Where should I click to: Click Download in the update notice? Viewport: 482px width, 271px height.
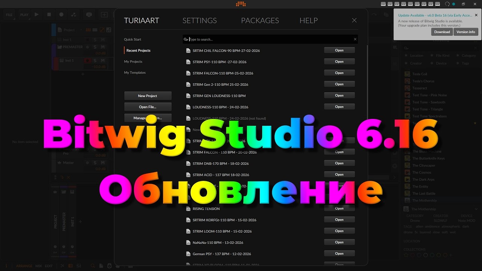442,32
